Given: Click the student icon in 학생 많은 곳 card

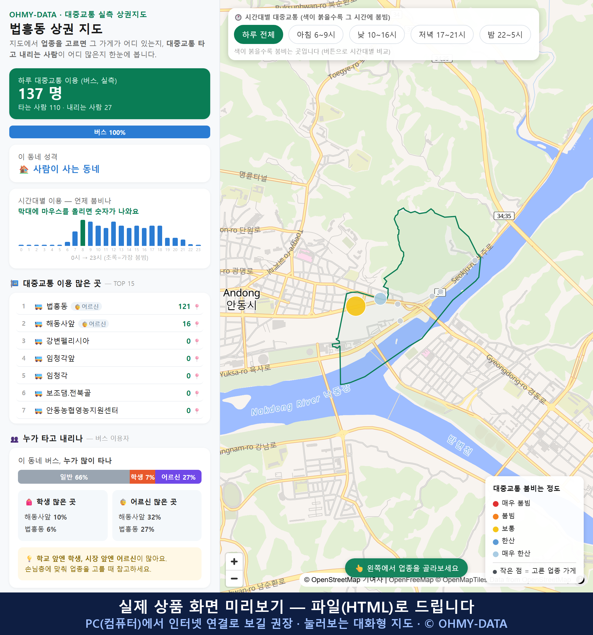Looking at the screenshot, I should point(29,502).
